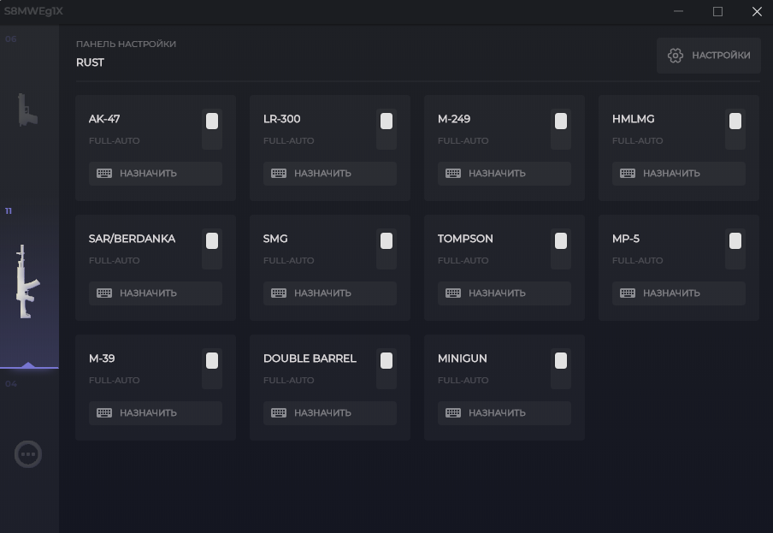The image size is (773, 533).
Task: Open the Настройки settings button
Action: [708, 56]
